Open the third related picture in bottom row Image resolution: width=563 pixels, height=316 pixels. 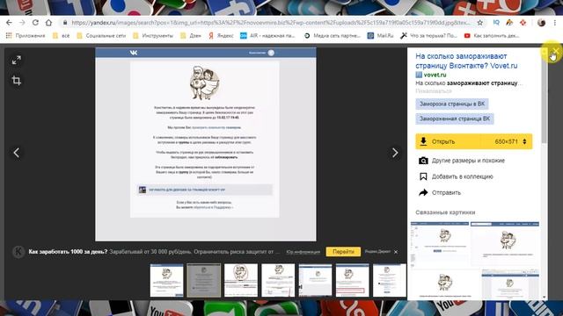[x=445, y=284]
